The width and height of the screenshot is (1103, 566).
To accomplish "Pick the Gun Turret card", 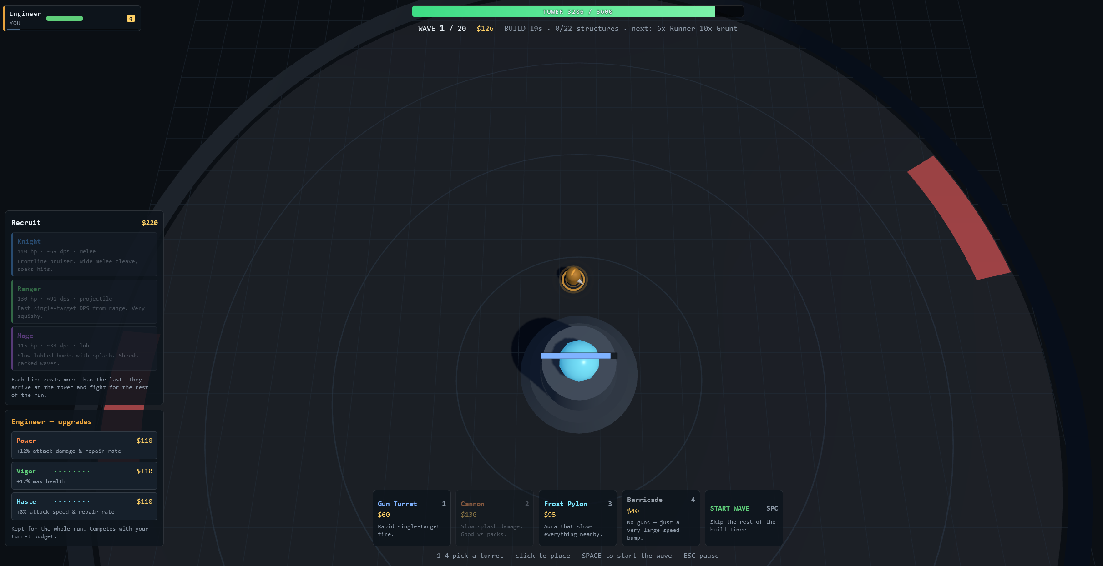I will click(x=412, y=518).
